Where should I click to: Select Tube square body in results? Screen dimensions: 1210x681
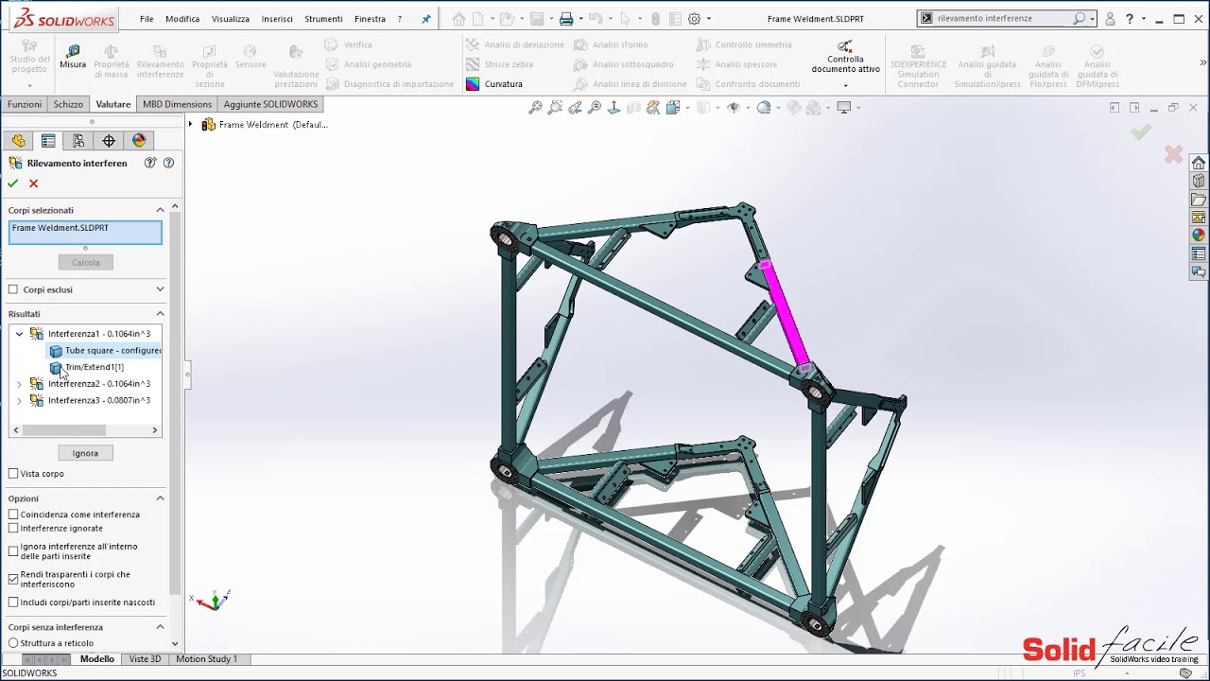coord(105,351)
